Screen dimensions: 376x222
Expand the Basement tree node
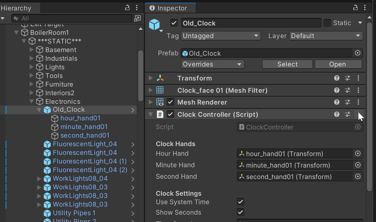[31, 50]
